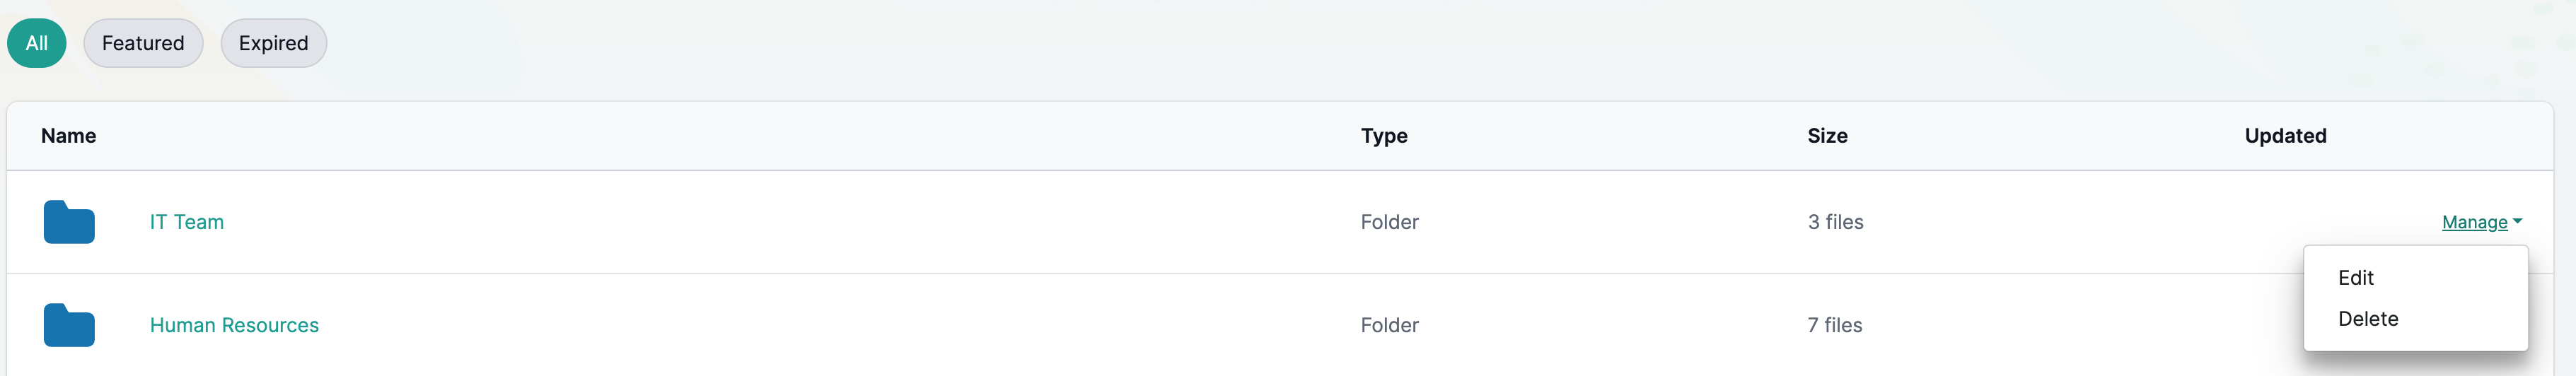Click the caret arrow beside Manage
The width and height of the screenshot is (2576, 376).
2517,221
